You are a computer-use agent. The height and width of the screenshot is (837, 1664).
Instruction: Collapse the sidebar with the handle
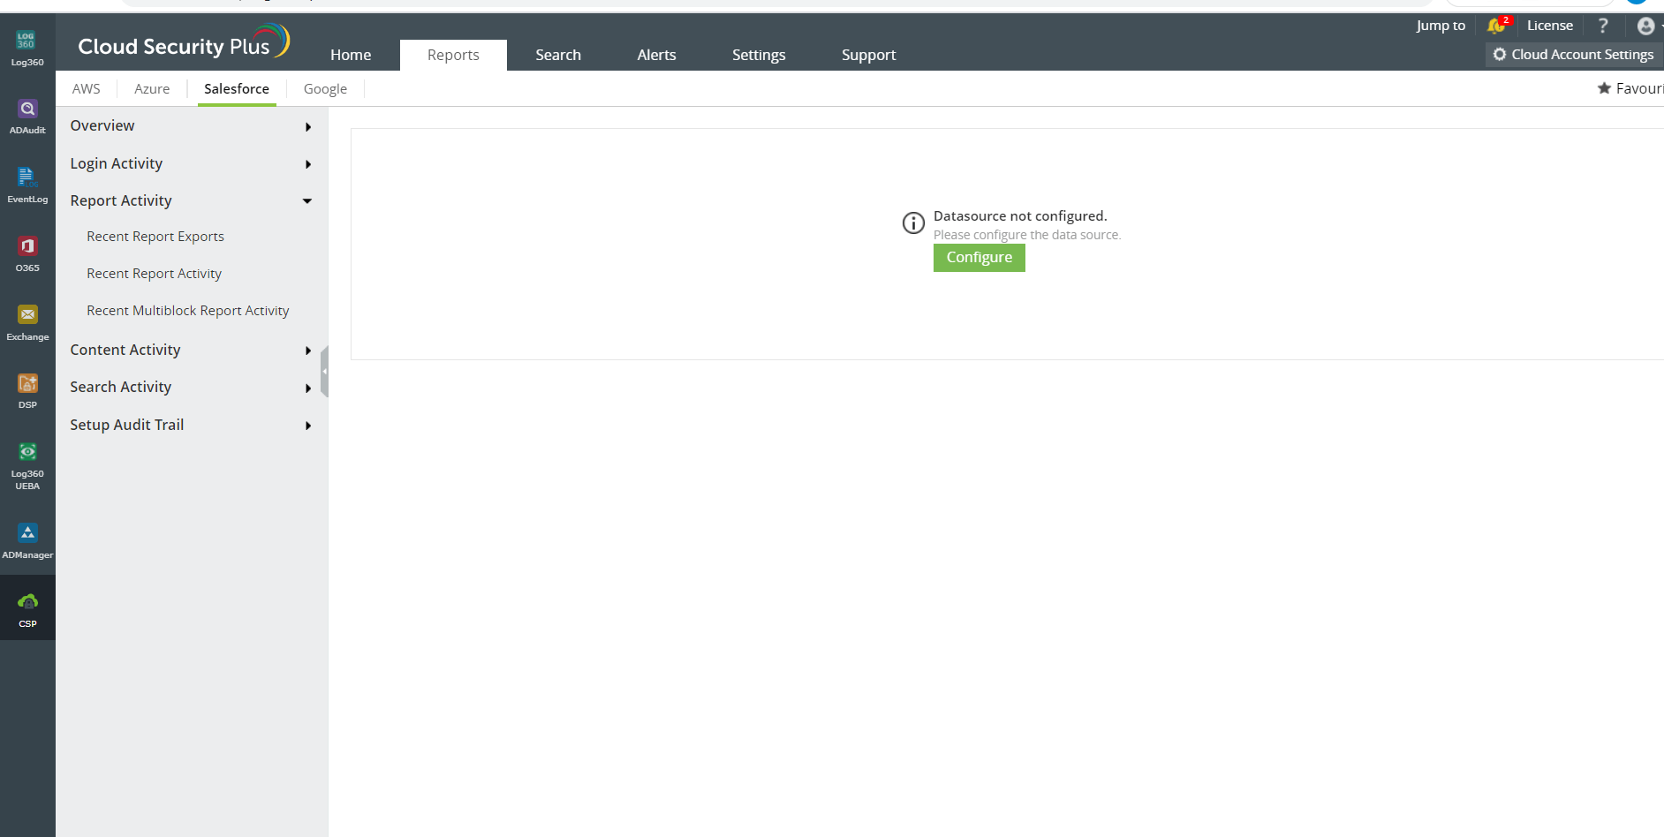tap(324, 372)
